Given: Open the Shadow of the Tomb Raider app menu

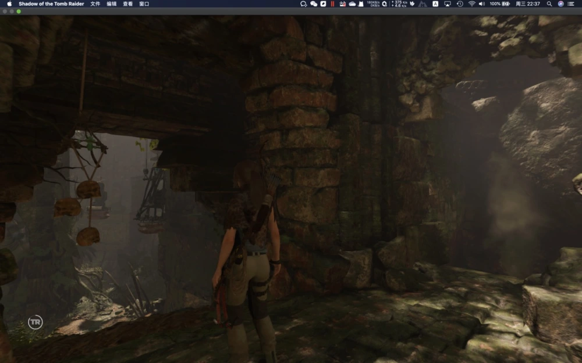Looking at the screenshot, I should 51,3.
